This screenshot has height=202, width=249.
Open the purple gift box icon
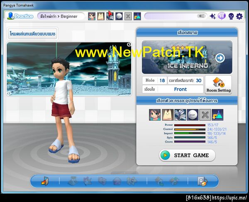coord(222,16)
